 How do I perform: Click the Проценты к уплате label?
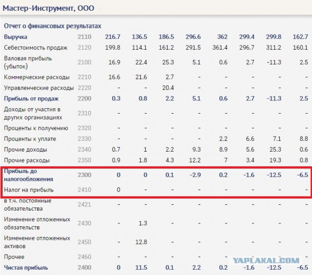(x=30, y=138)
